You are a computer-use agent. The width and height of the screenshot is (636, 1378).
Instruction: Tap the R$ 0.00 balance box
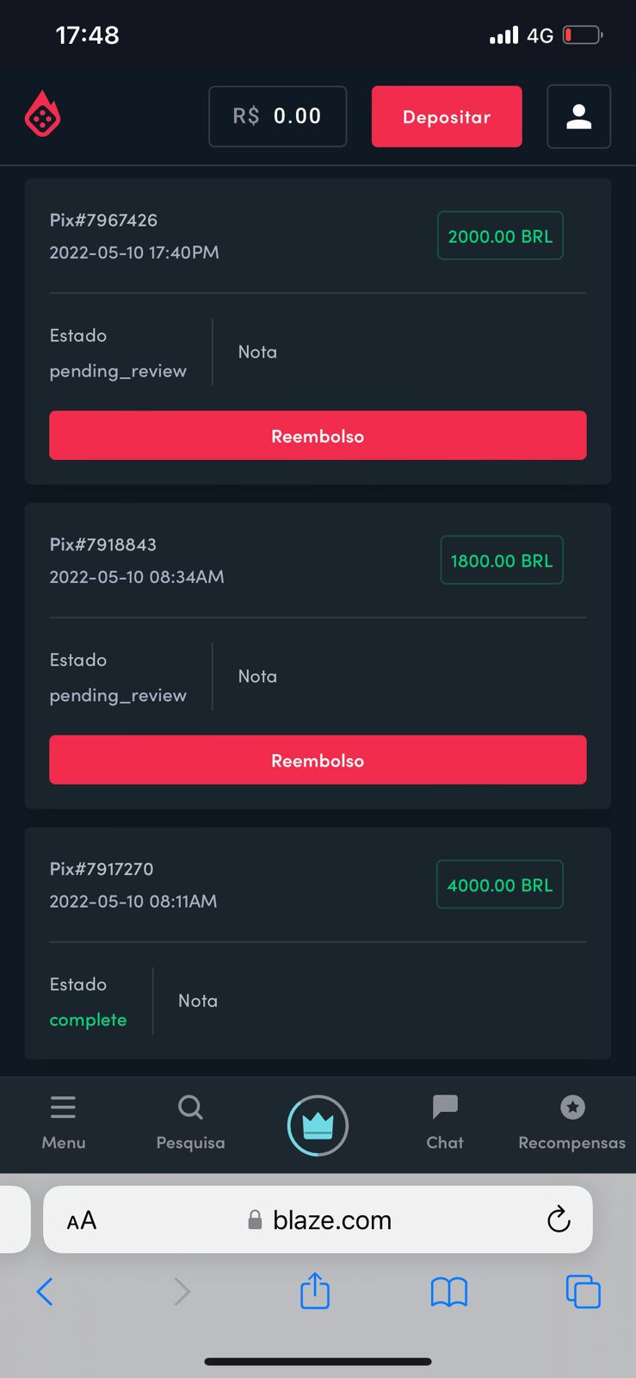click(277, 116)
